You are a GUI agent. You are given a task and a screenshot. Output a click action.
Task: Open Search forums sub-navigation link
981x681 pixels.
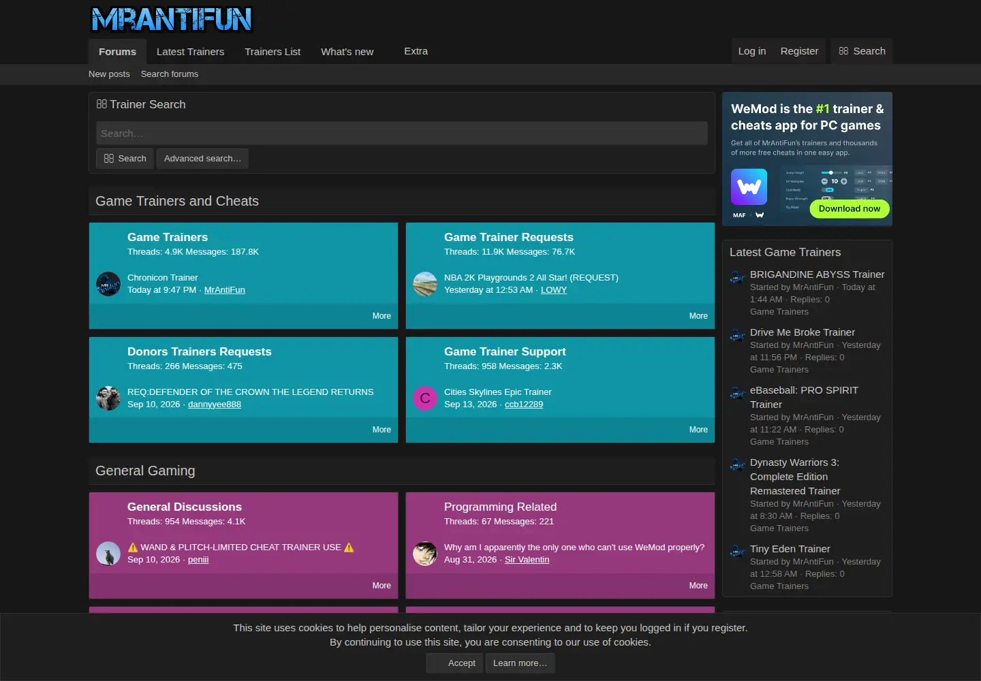pos(170,74)
